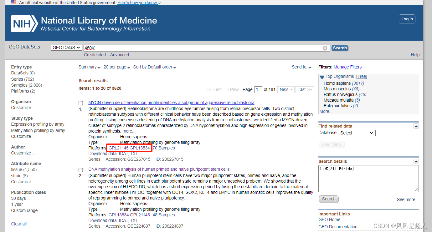Open the Database Select dropdown
This screenshot has width=432, height=232.
357,133
